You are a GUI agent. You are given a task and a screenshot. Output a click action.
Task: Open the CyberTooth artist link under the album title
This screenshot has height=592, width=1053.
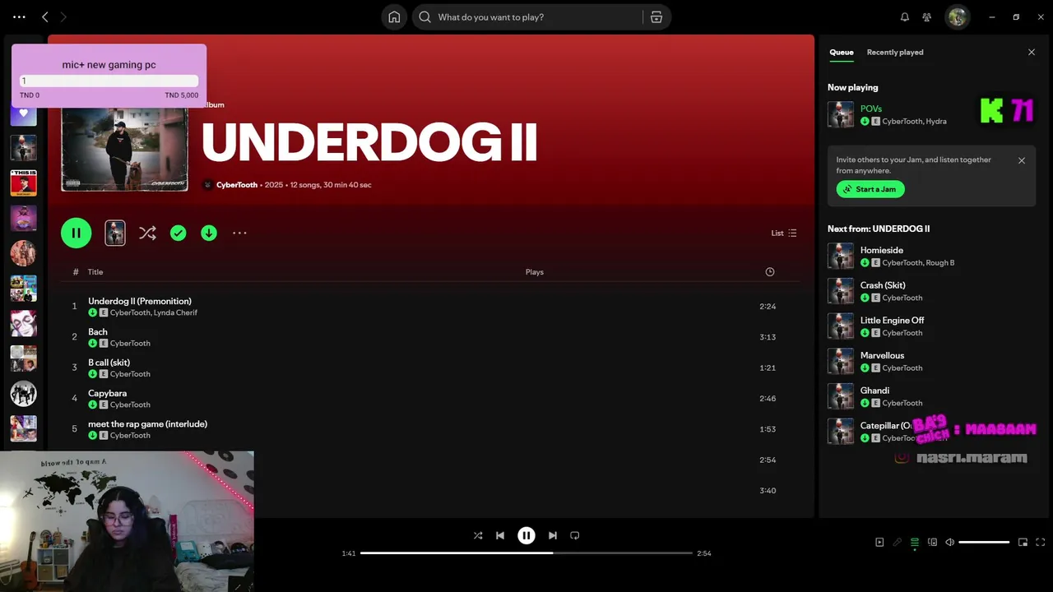237,185
